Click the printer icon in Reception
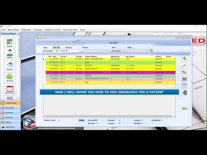The height and width of the screenshot is (155, 207). point(184,79)
